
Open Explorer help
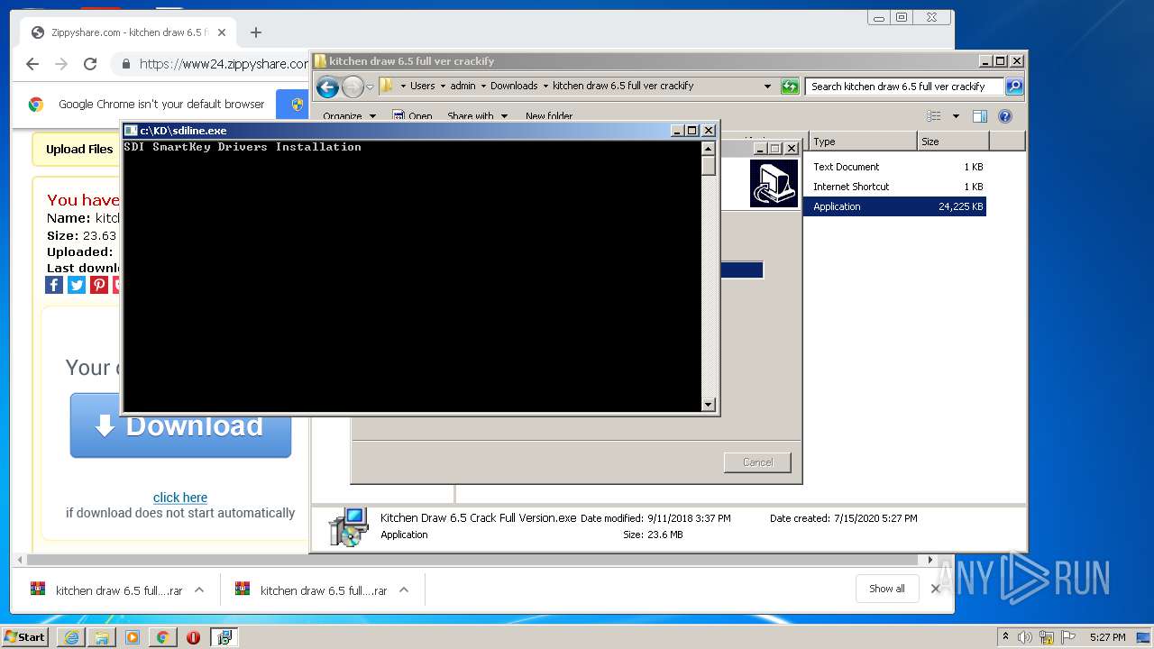pos(1005,116)
